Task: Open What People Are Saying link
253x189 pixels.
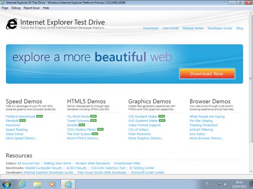Action: pos(207,116)
